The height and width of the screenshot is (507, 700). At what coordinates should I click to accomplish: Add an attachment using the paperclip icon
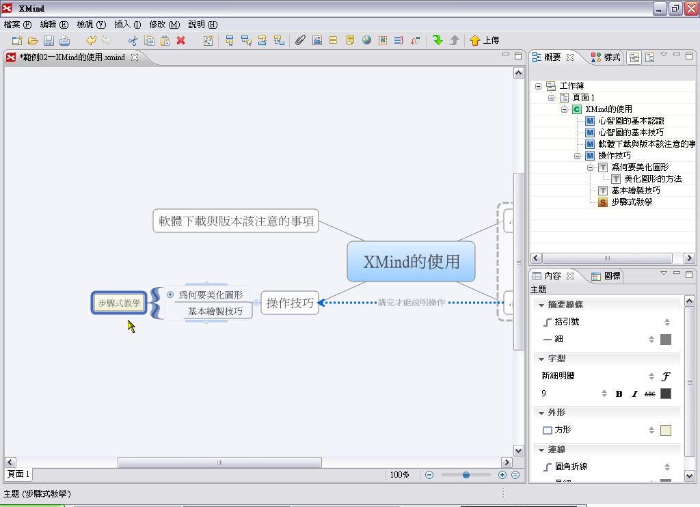(301, 40)
